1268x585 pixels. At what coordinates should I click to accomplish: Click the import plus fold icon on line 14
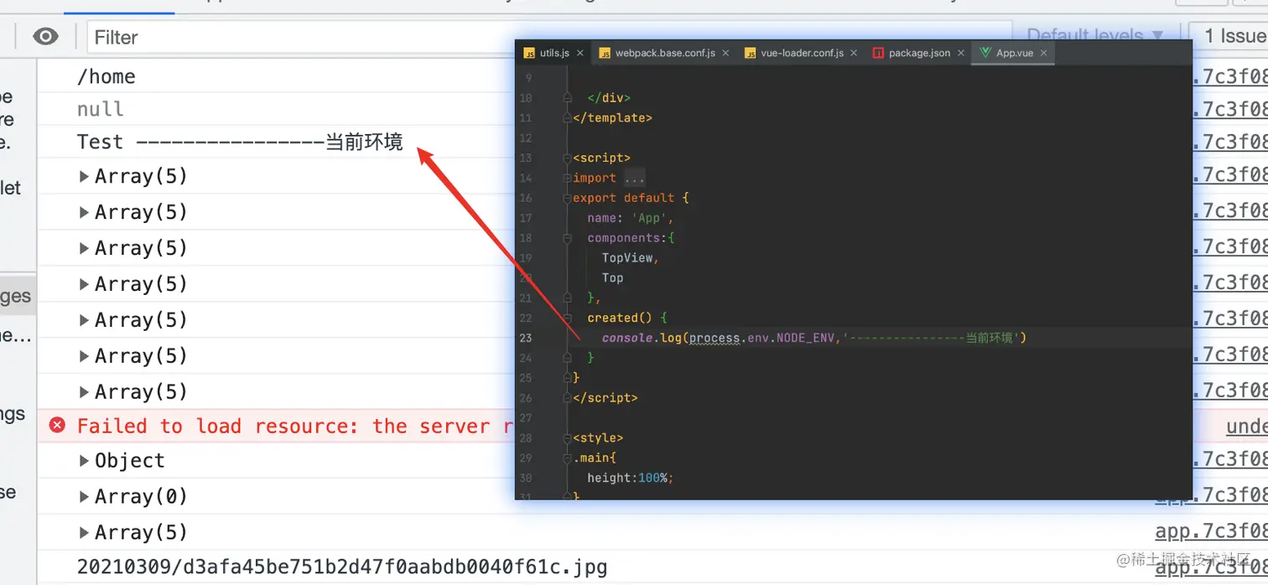coord(567,178)
